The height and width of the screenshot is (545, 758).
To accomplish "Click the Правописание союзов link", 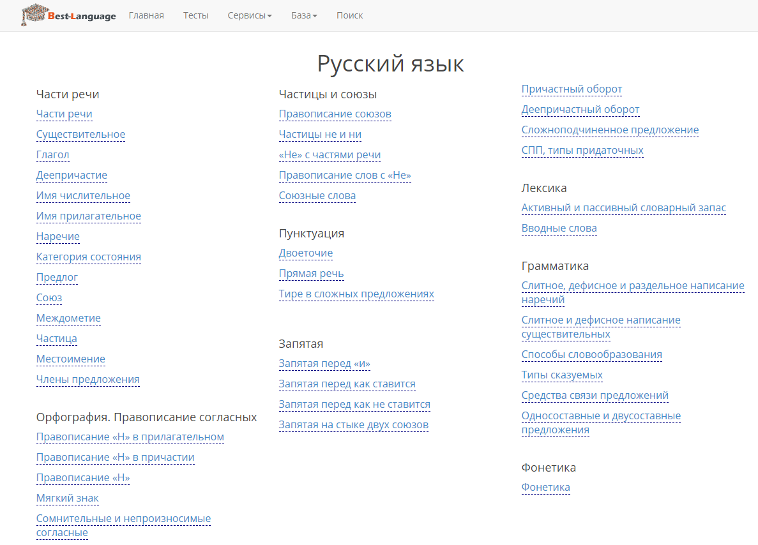I will (335, 114).
